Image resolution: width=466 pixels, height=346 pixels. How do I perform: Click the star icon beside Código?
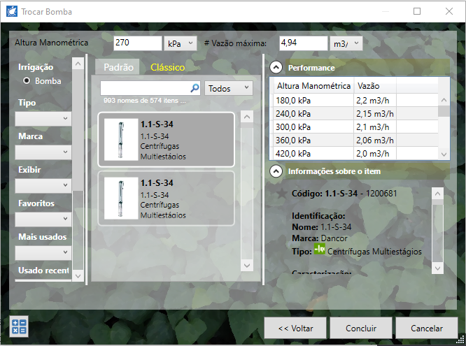pos(281,193)
